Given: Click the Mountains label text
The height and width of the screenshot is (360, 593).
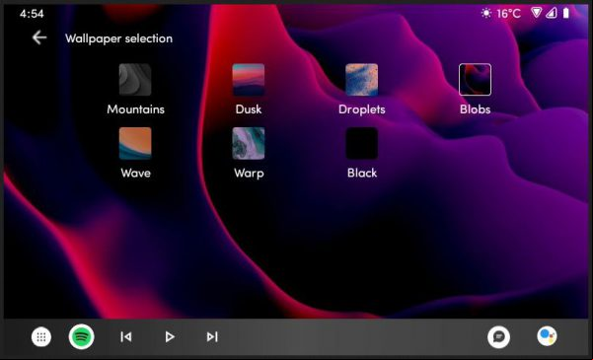Looking at the screenshot, I should pyautogui.click(x=135, y=109).
